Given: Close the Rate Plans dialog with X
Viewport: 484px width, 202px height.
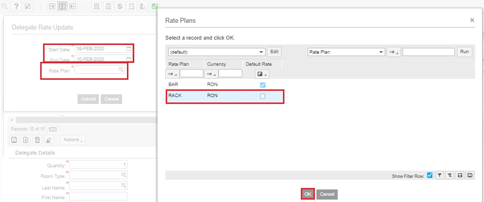Looking at the screenshot, I should [472, 20].
